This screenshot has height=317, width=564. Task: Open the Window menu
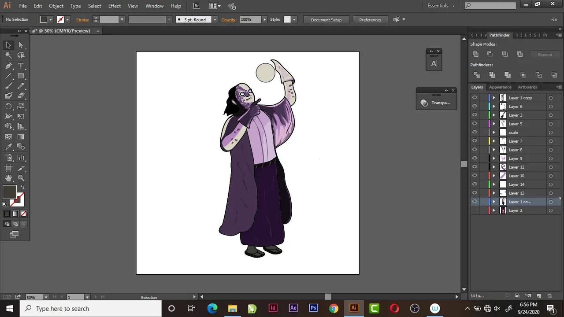(x=155, y=6)
